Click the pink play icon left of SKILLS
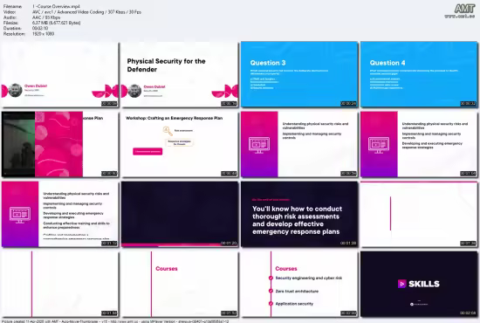480x323 pixels. [401, 284]
